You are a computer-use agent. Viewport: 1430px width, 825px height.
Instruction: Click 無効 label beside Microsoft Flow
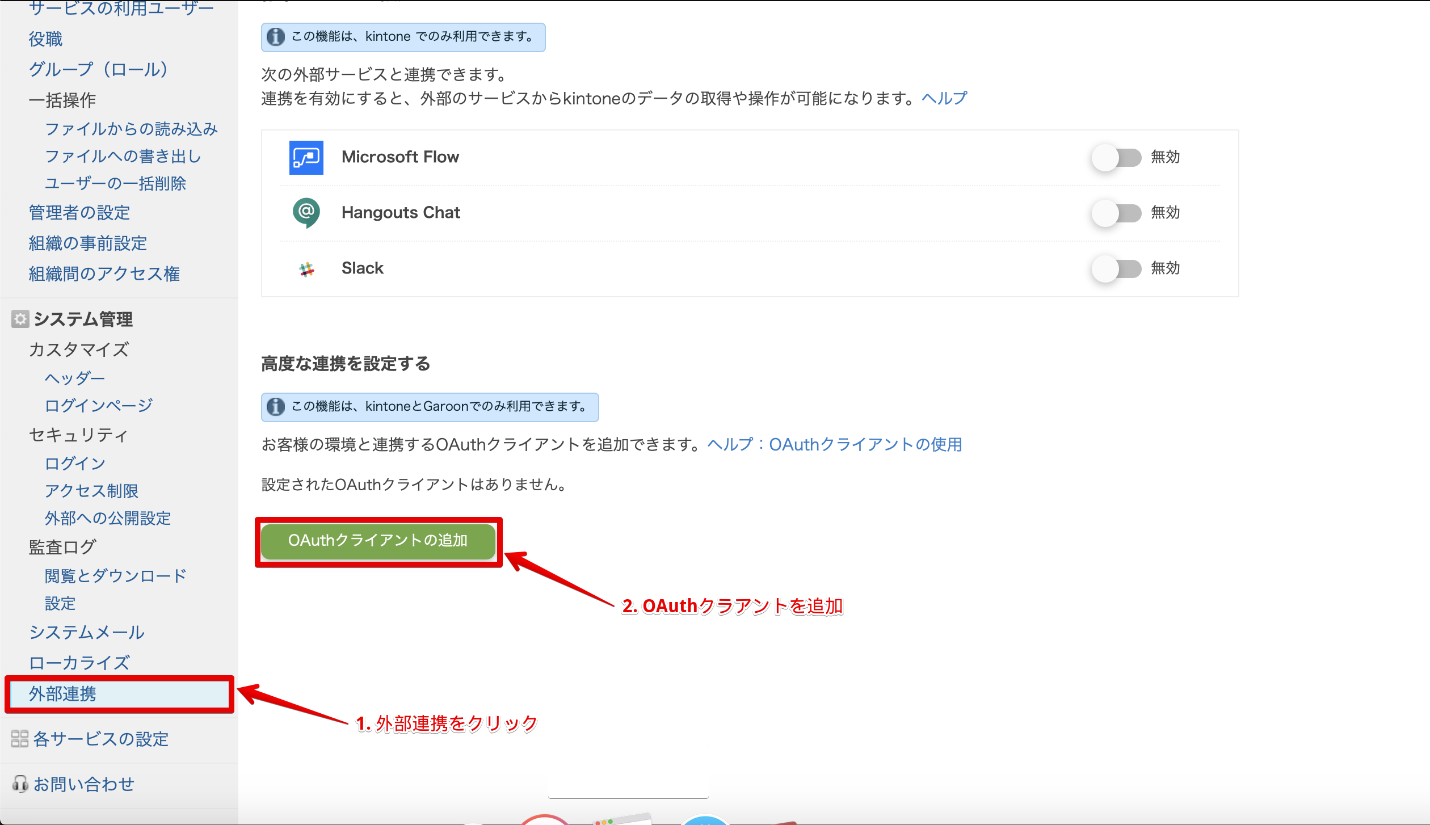[1166, 157]
